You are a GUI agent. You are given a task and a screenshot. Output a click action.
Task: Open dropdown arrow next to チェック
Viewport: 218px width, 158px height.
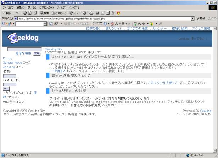click(x=148, y=24)
